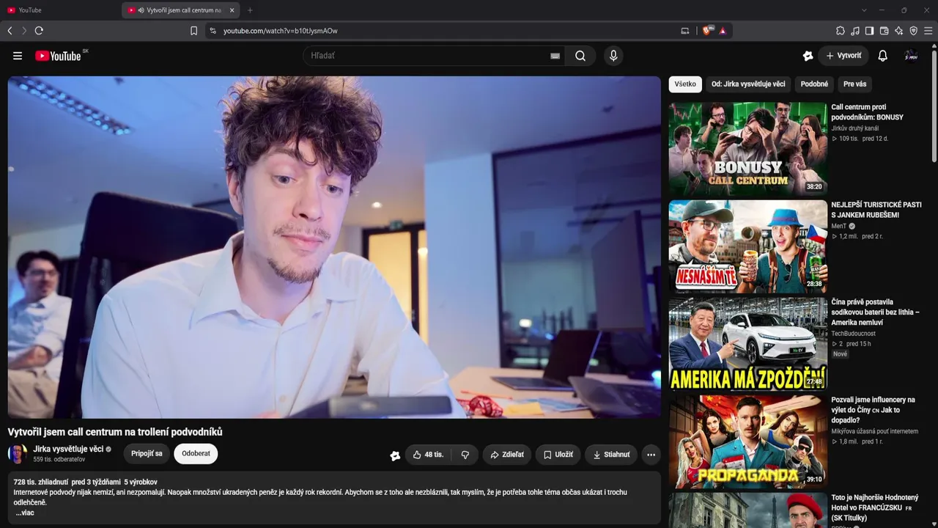Viewport: 938px width, 528px height.
Task: Click the 'MenT' channel name
Action: (x=838, y=227)
